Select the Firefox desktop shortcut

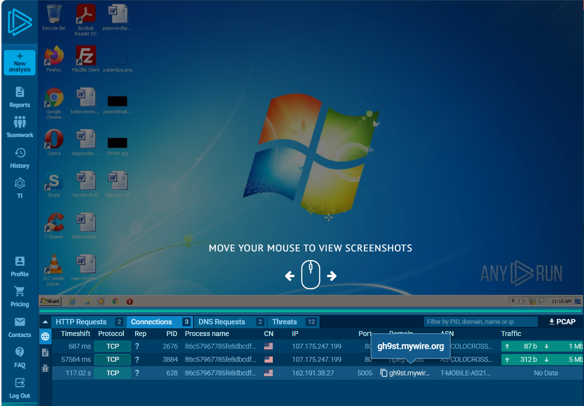53,59
